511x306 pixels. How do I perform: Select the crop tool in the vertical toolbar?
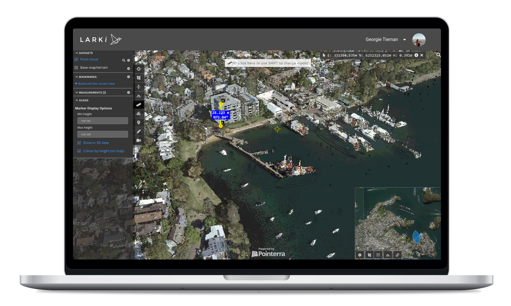pos(139,78)
